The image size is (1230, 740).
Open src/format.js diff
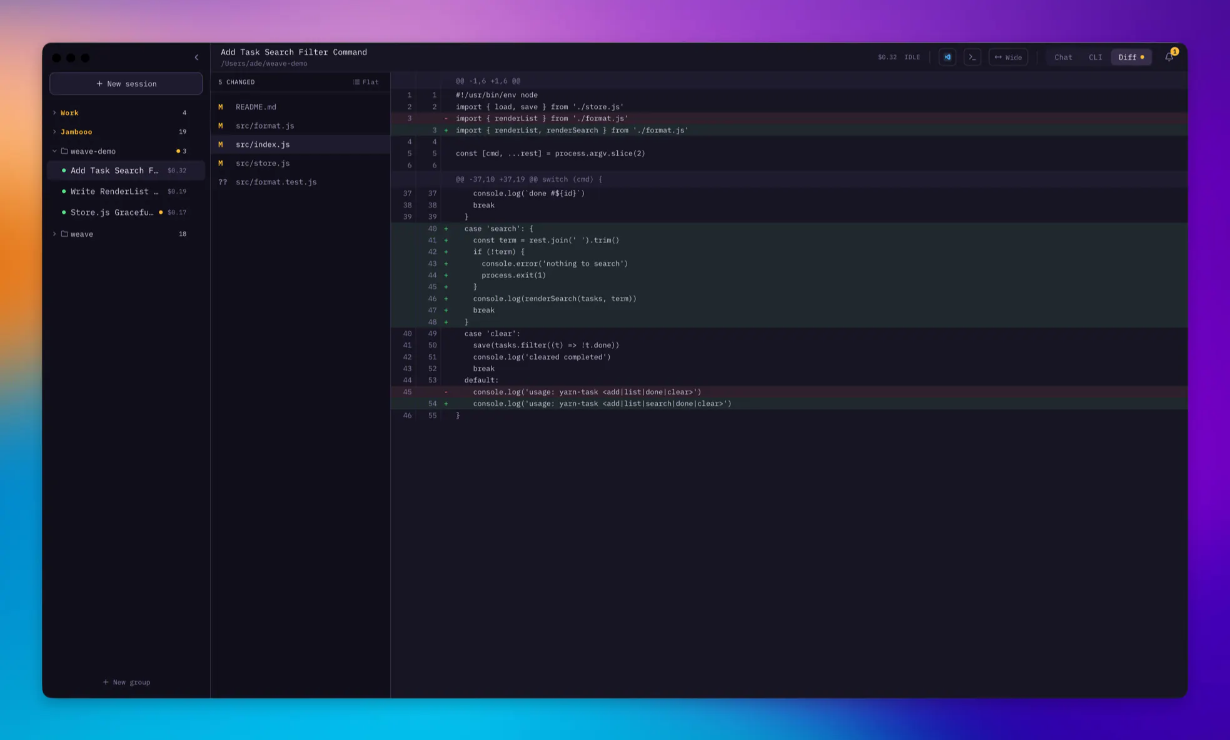pos(300,126)
